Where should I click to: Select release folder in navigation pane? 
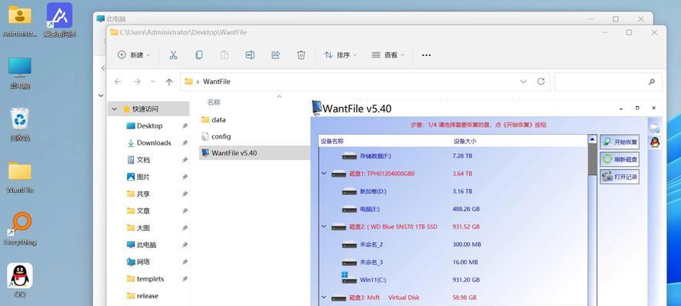click(142, 295)
